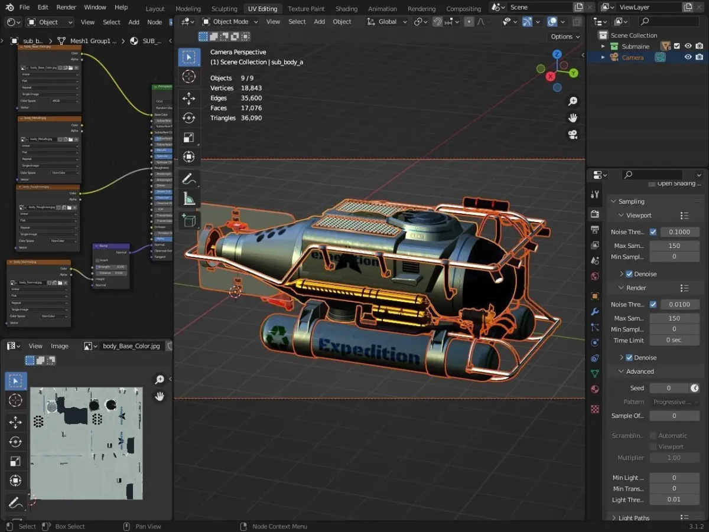Click the Add Cube tool icon
709x532 pixels.
click(188, 221)
